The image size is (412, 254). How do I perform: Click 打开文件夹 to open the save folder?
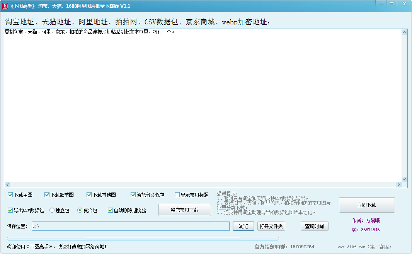click(271, 226)
